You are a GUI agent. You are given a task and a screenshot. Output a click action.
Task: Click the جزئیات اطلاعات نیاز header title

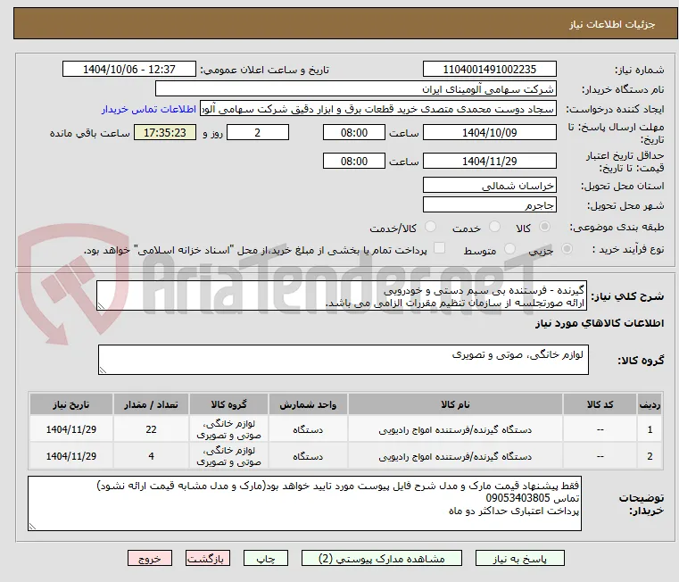coord(612,24)
